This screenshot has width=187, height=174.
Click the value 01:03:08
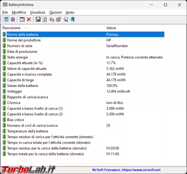pos(112,148)
